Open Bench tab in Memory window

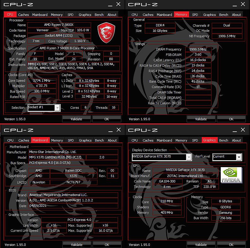point(223,15)
